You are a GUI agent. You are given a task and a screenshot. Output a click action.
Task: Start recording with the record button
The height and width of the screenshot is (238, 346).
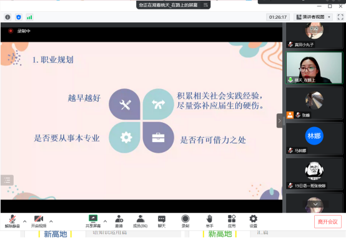click(185, 221)
